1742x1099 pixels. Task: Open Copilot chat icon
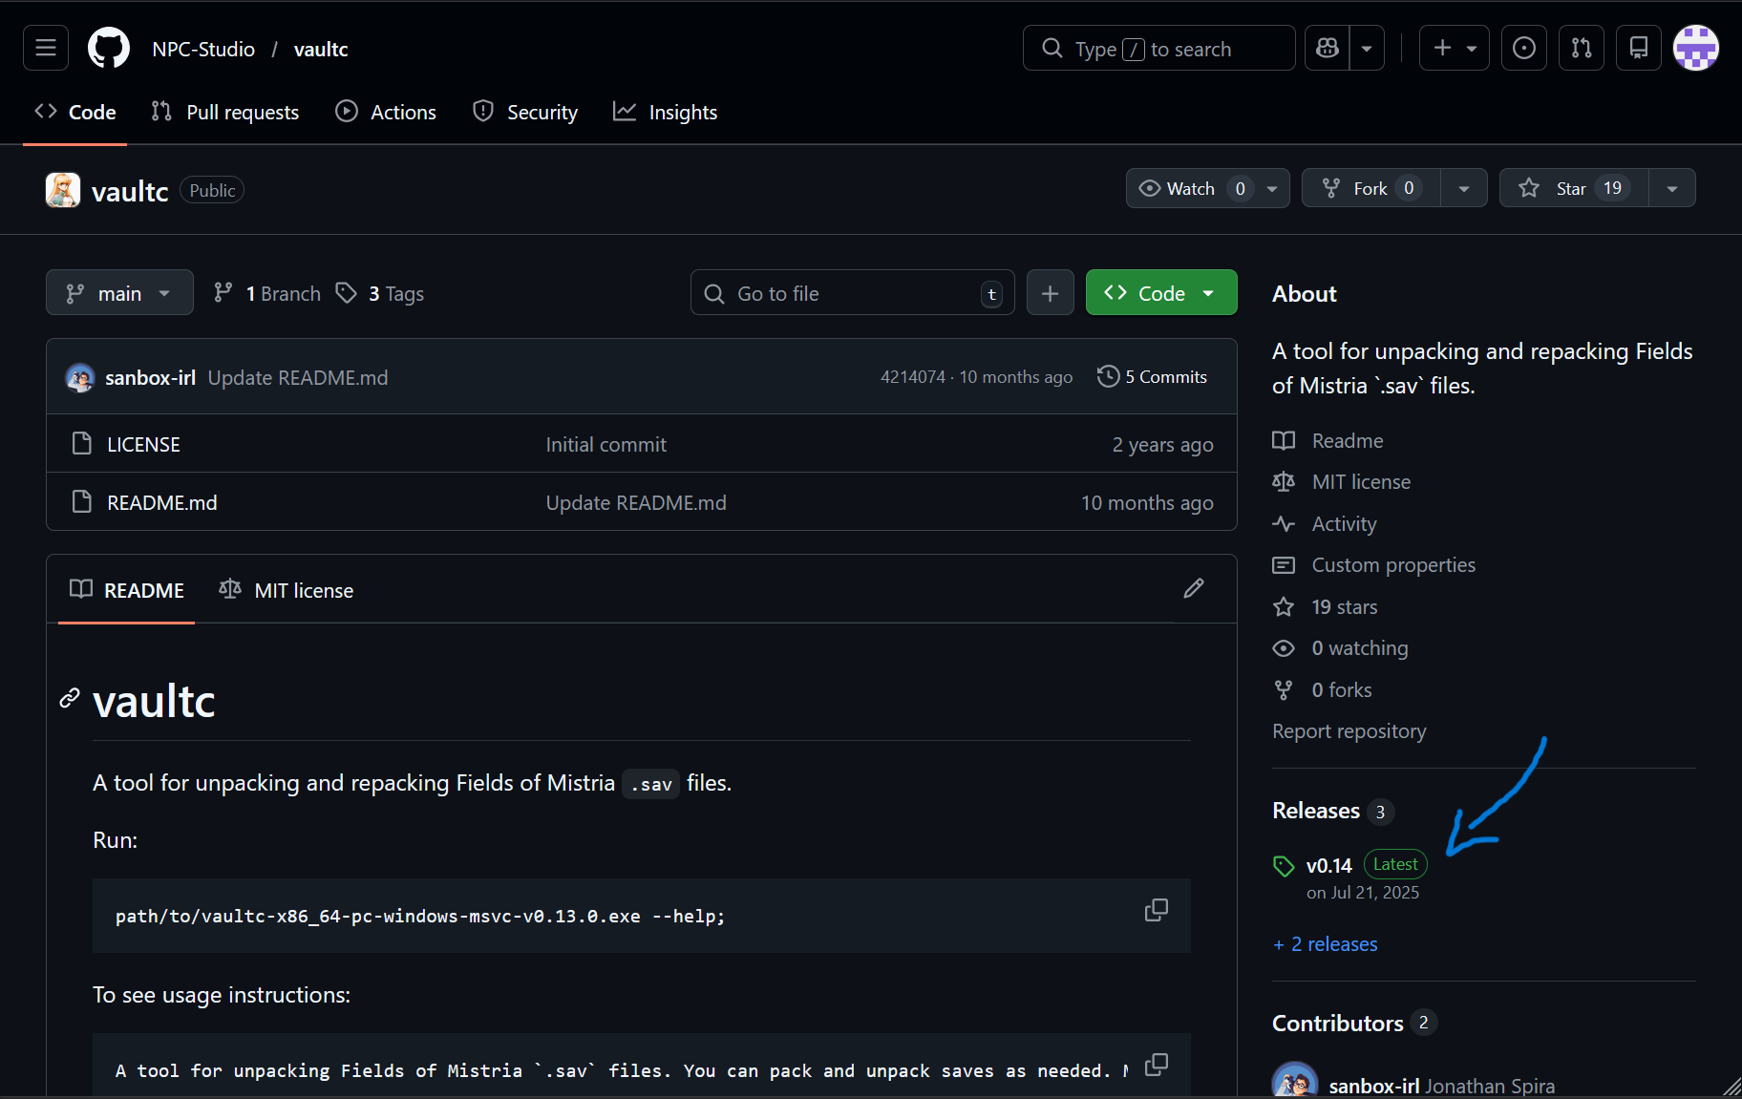(1328, 48)
